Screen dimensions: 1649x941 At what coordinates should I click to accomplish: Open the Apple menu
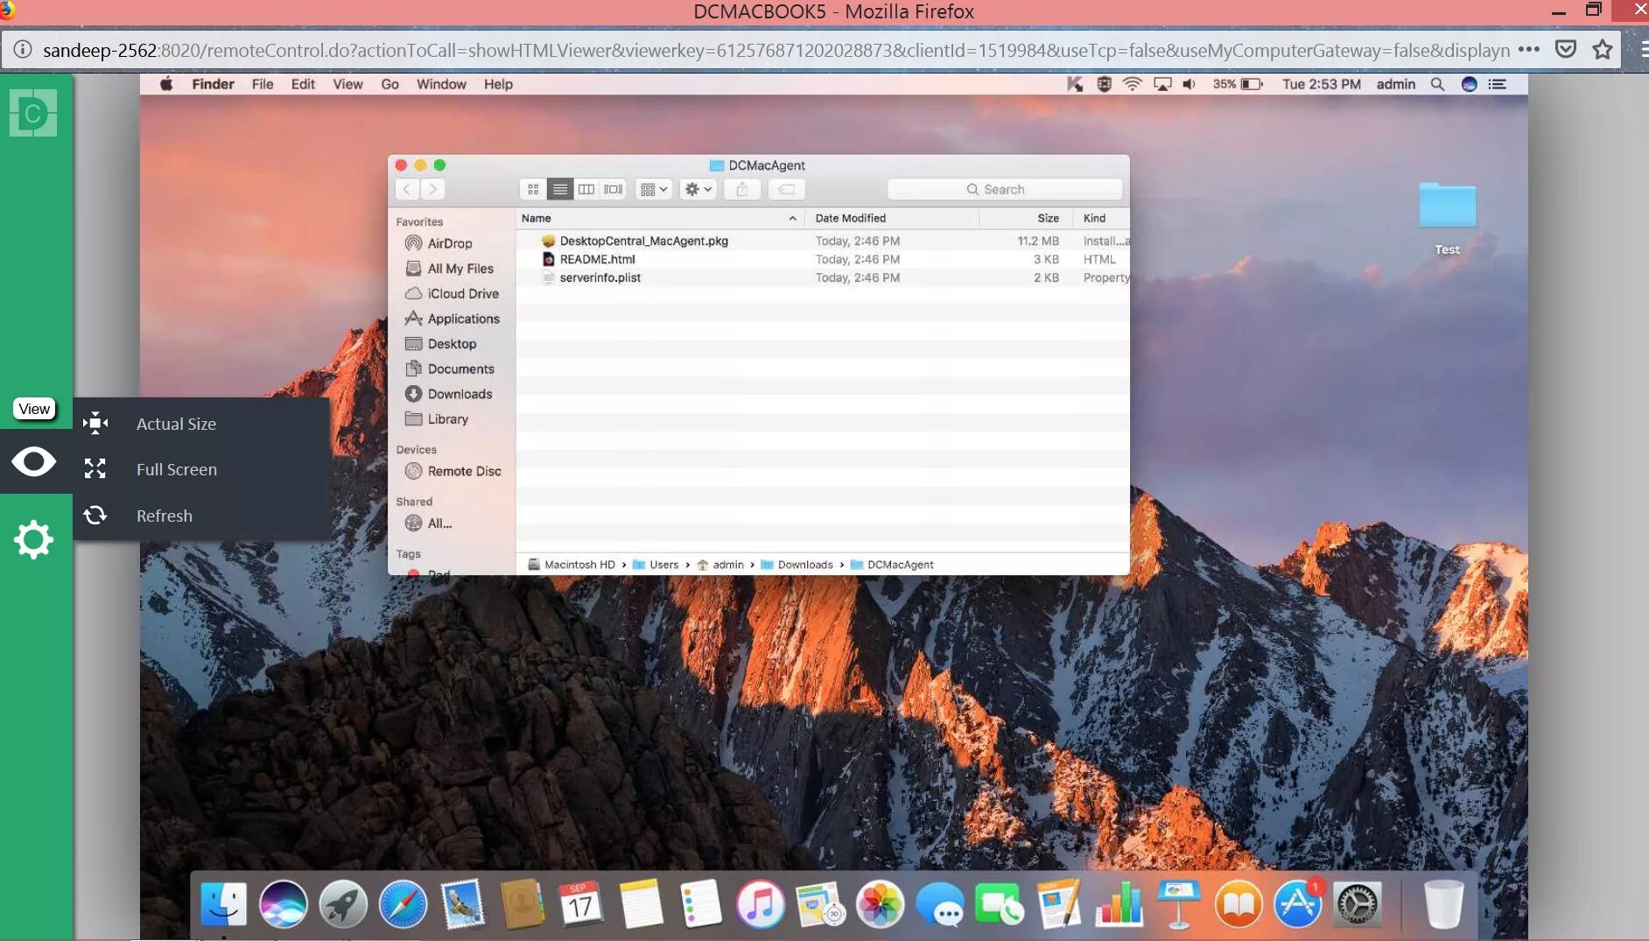[x=166, y=84]
